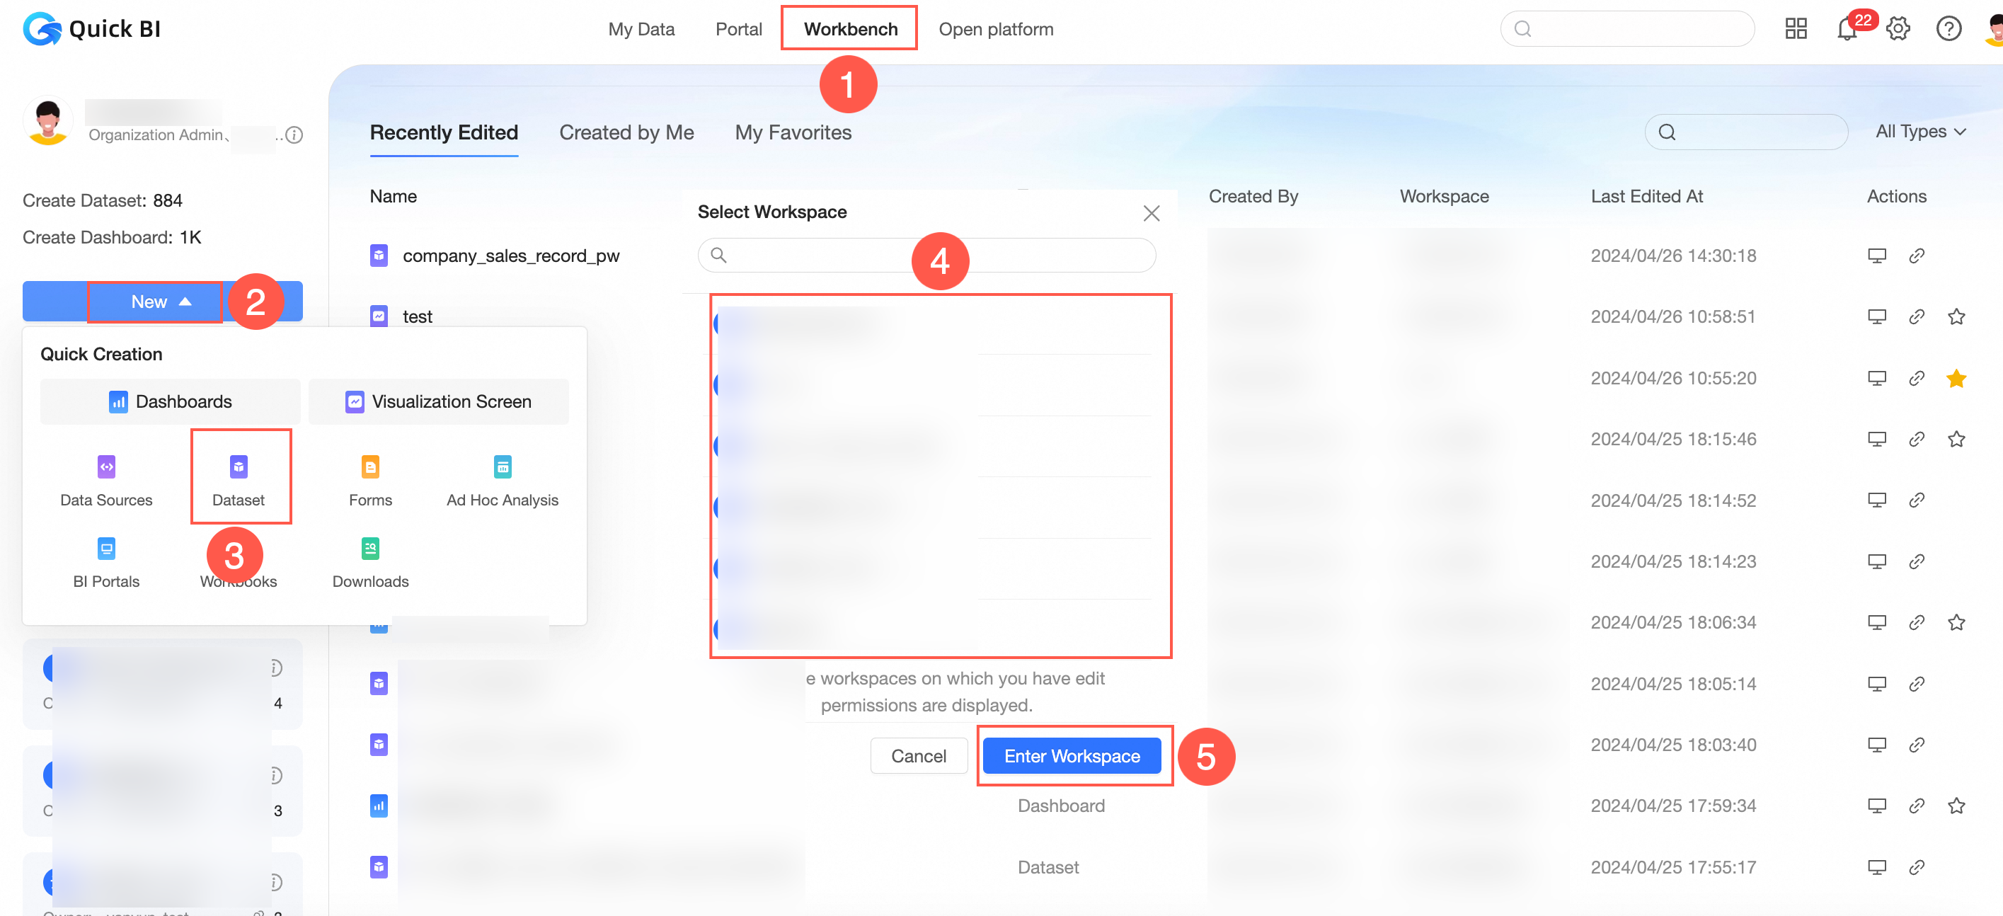Viewport: 2003px width, 916px height.
Task: Open the My Data menu item
Action: coord(641,30)
